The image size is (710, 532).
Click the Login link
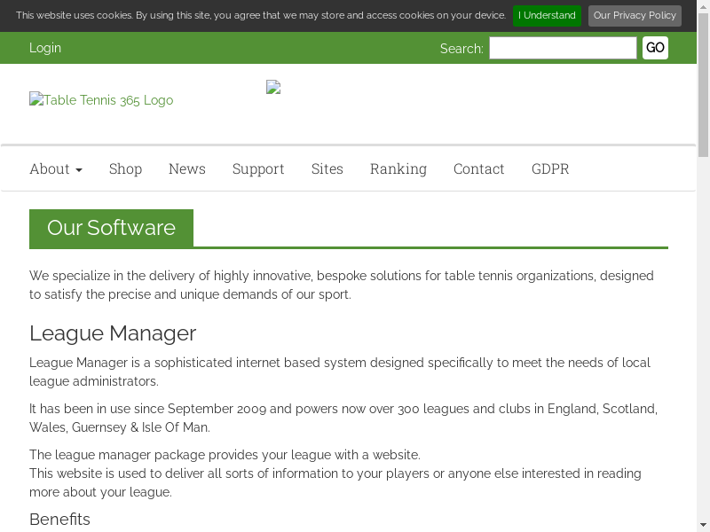[45, 48]
